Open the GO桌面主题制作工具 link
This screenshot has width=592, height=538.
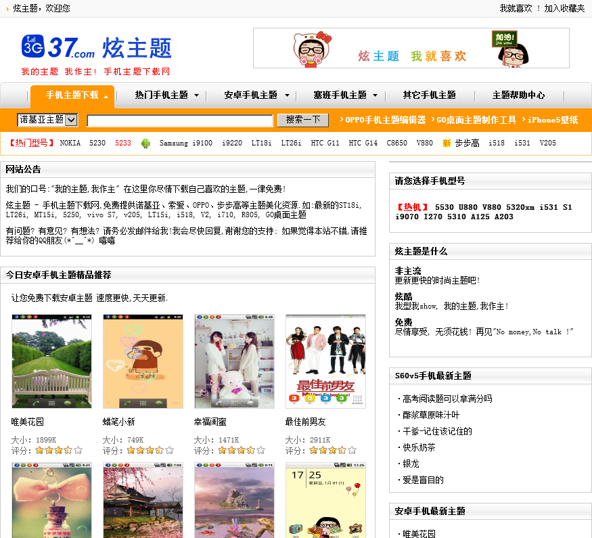(x=476, y=120)
